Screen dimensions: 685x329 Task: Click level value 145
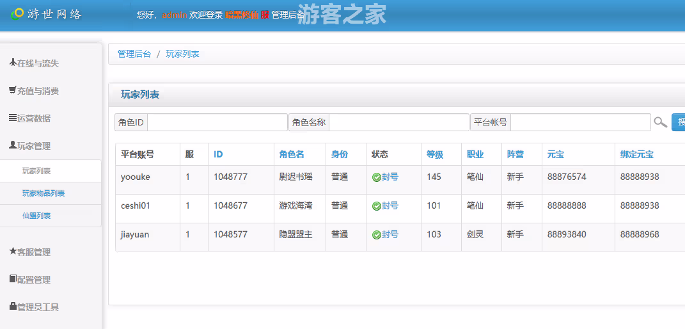coord(434,177)
